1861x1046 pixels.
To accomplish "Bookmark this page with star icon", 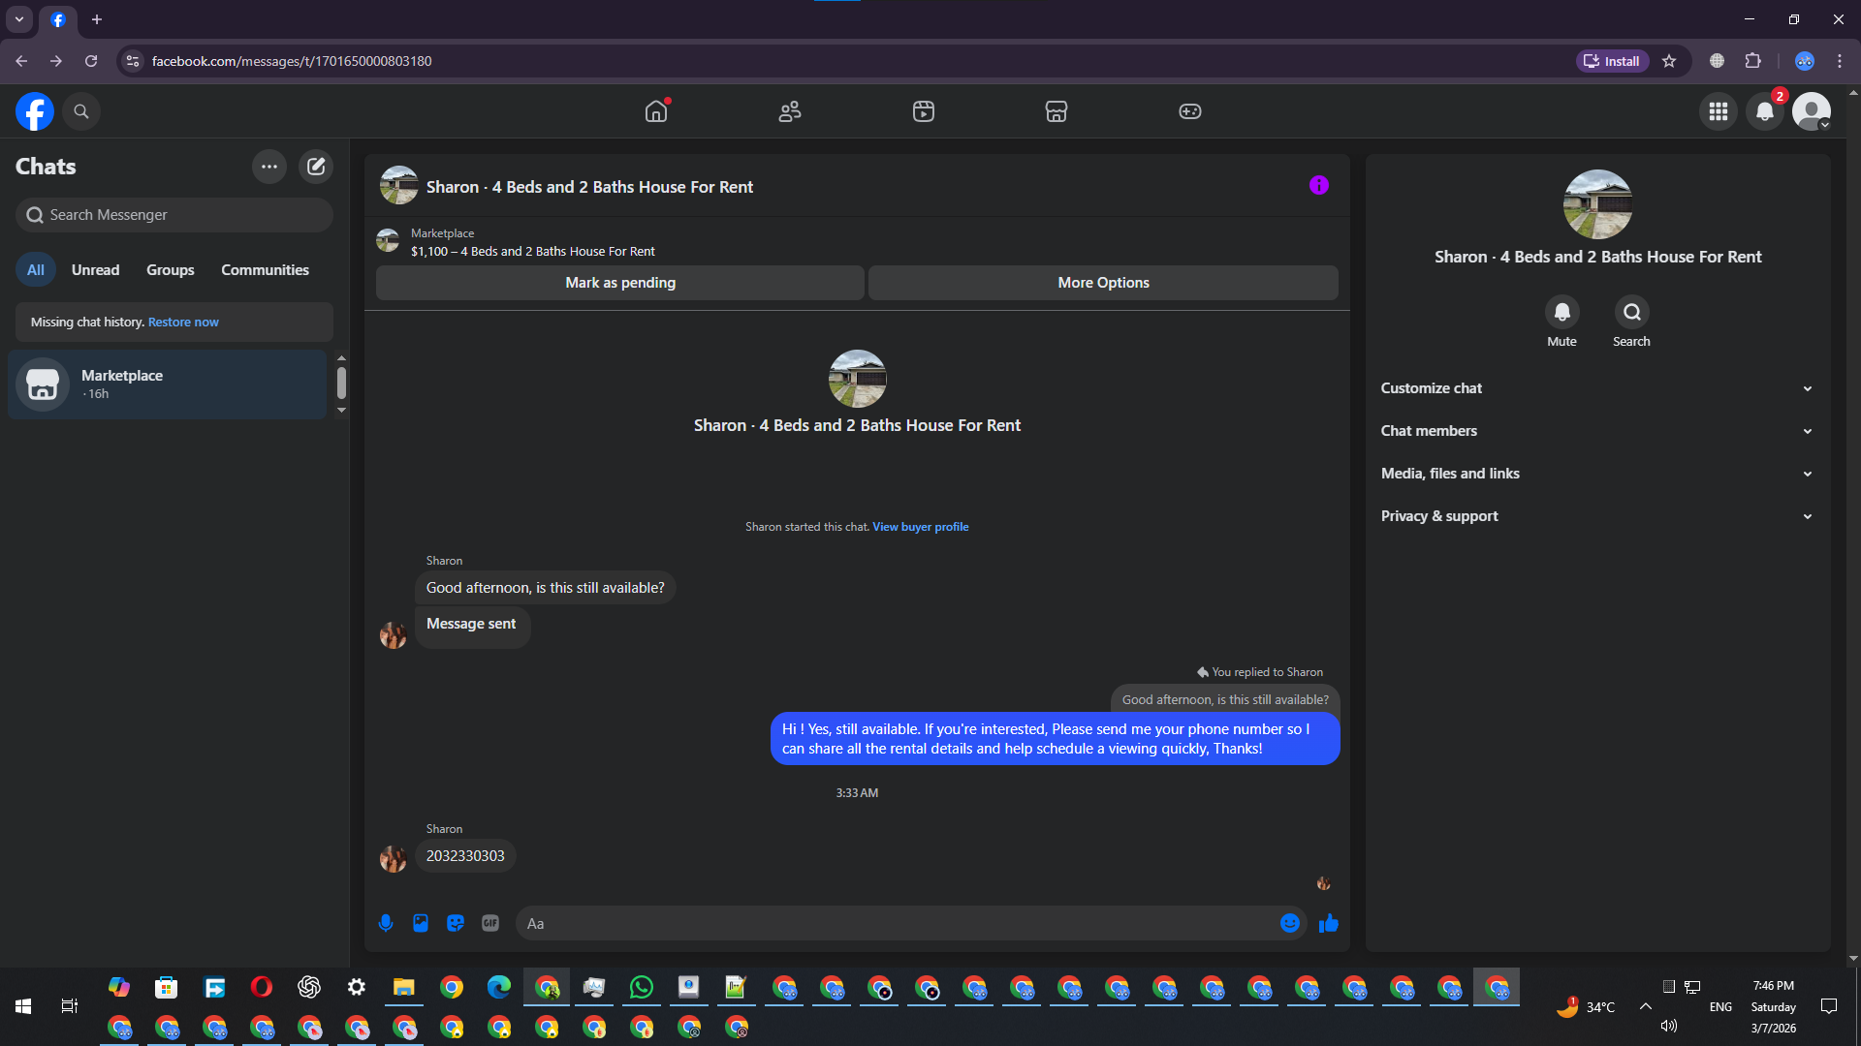I will coord(1669,61).
